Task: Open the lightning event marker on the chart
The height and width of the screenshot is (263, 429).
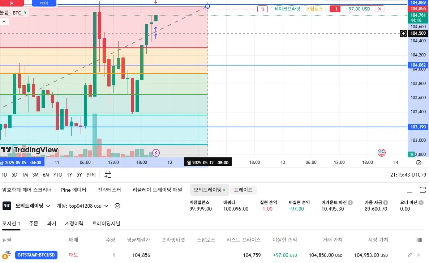Action: pyautogui.click(x=156, y=153)
